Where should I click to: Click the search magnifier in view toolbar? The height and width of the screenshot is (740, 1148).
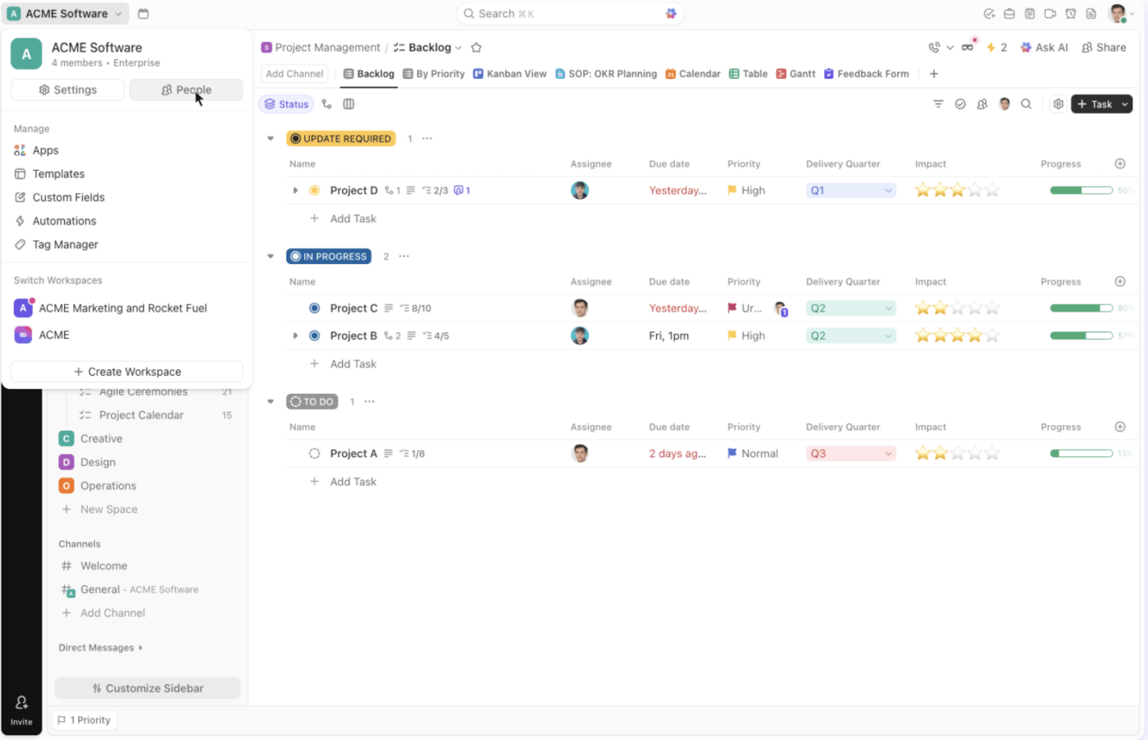click(1026, 104)
